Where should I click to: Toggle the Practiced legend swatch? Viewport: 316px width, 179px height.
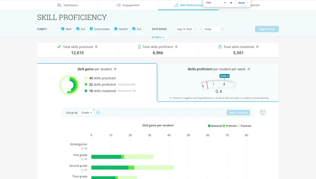coord(239,126)
